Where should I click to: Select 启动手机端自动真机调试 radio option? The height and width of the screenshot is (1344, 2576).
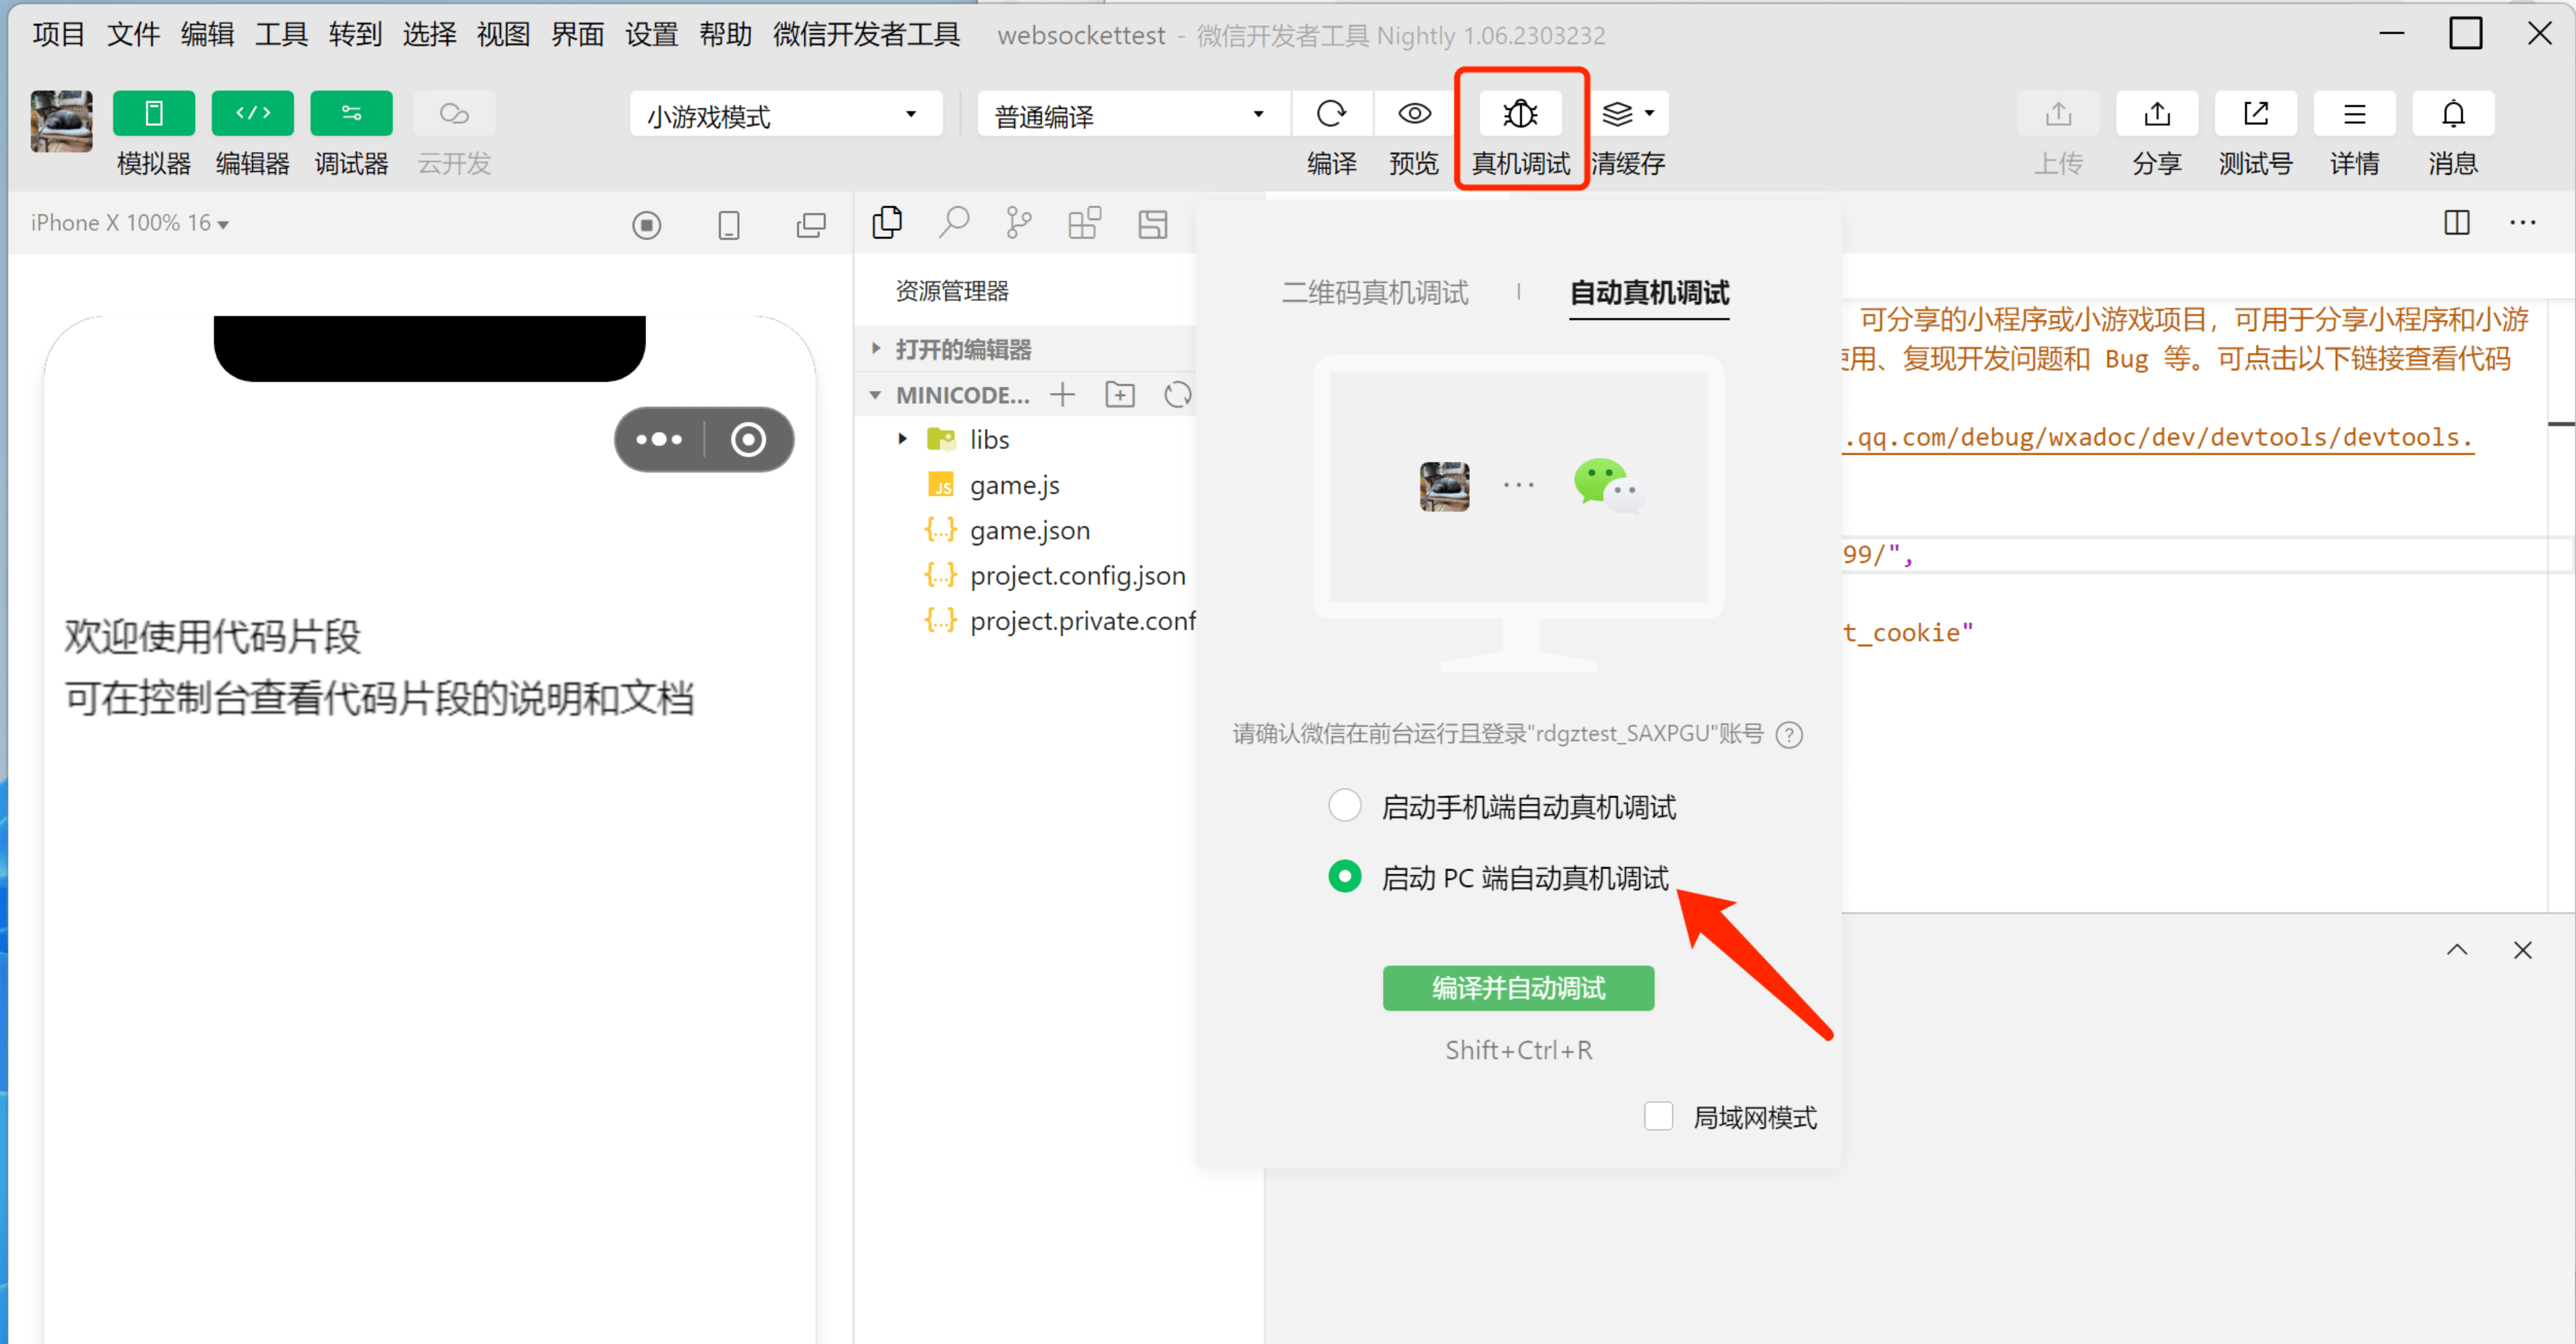click(1345, 805)
